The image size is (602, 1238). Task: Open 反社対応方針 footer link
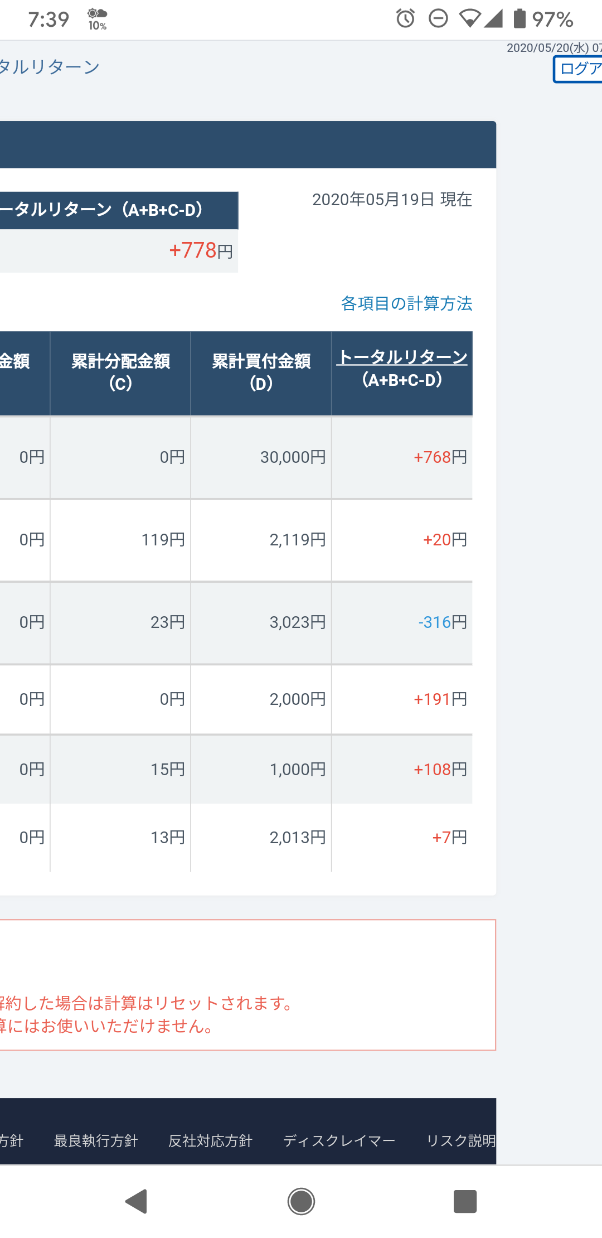[210, 1141]
